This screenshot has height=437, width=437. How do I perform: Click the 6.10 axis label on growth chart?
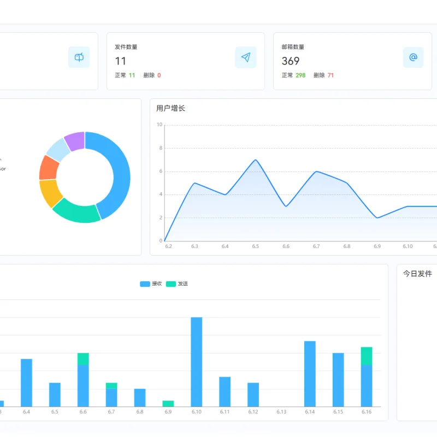[x=408, y=246]
